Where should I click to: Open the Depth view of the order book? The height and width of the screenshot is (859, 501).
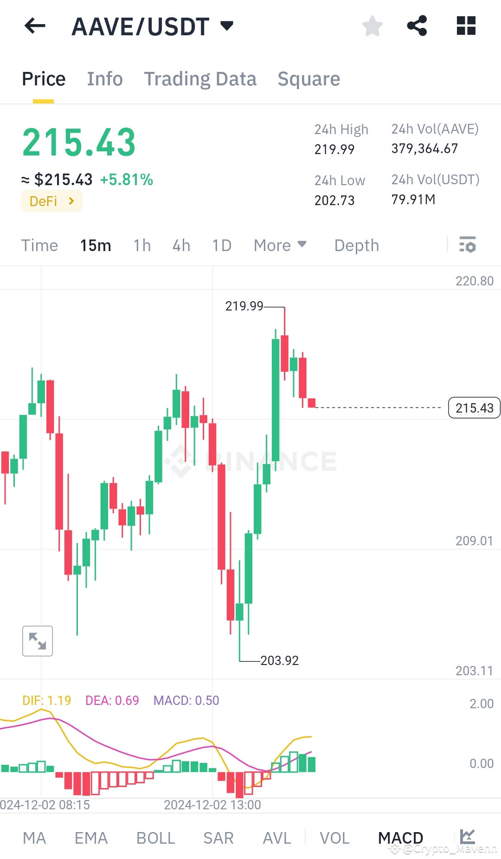coord(356,245)
